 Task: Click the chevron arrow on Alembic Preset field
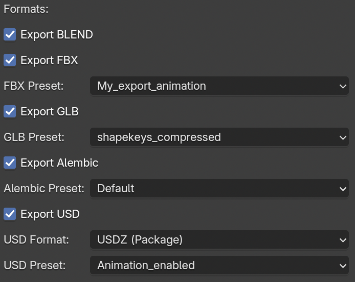click(343, 189)
